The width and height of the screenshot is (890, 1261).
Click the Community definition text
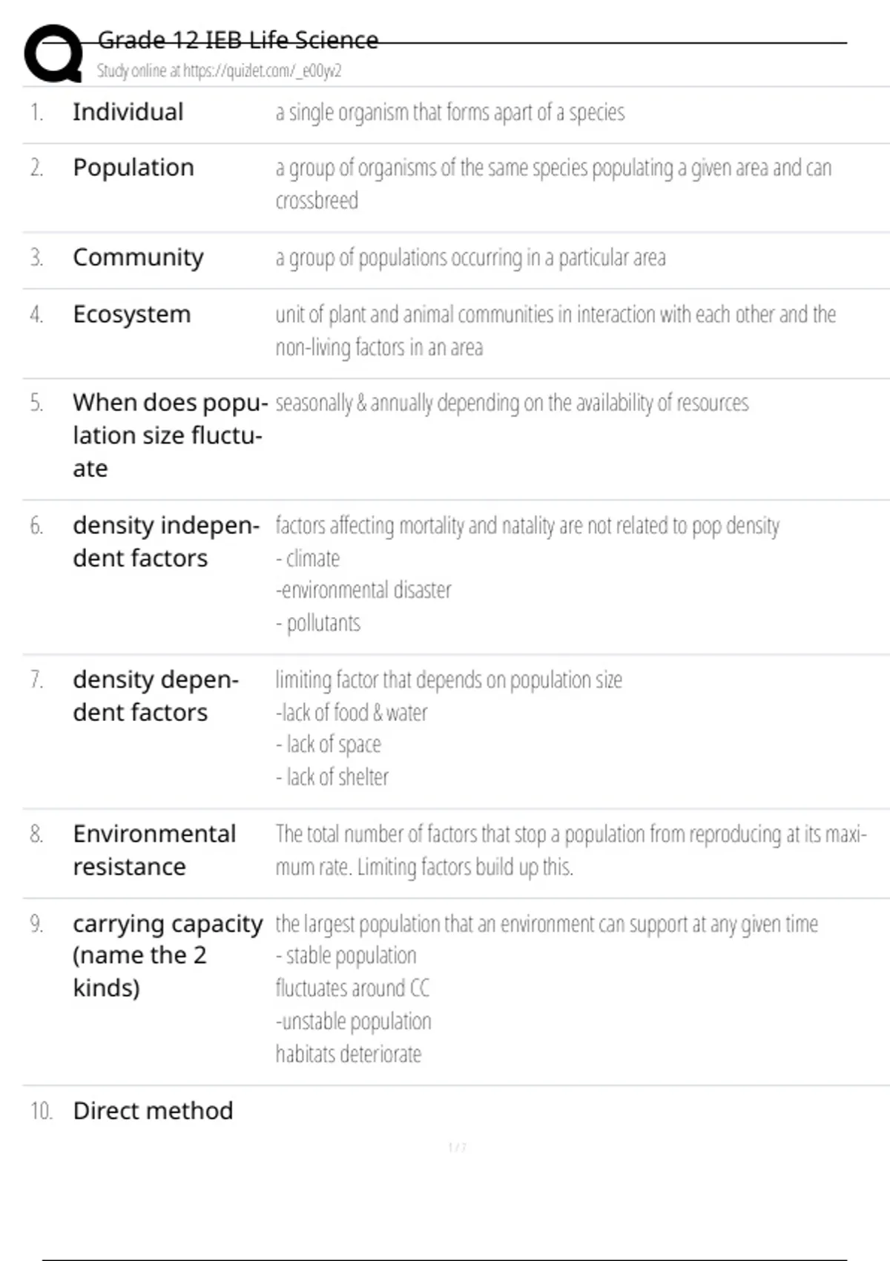tap(470, 258)
